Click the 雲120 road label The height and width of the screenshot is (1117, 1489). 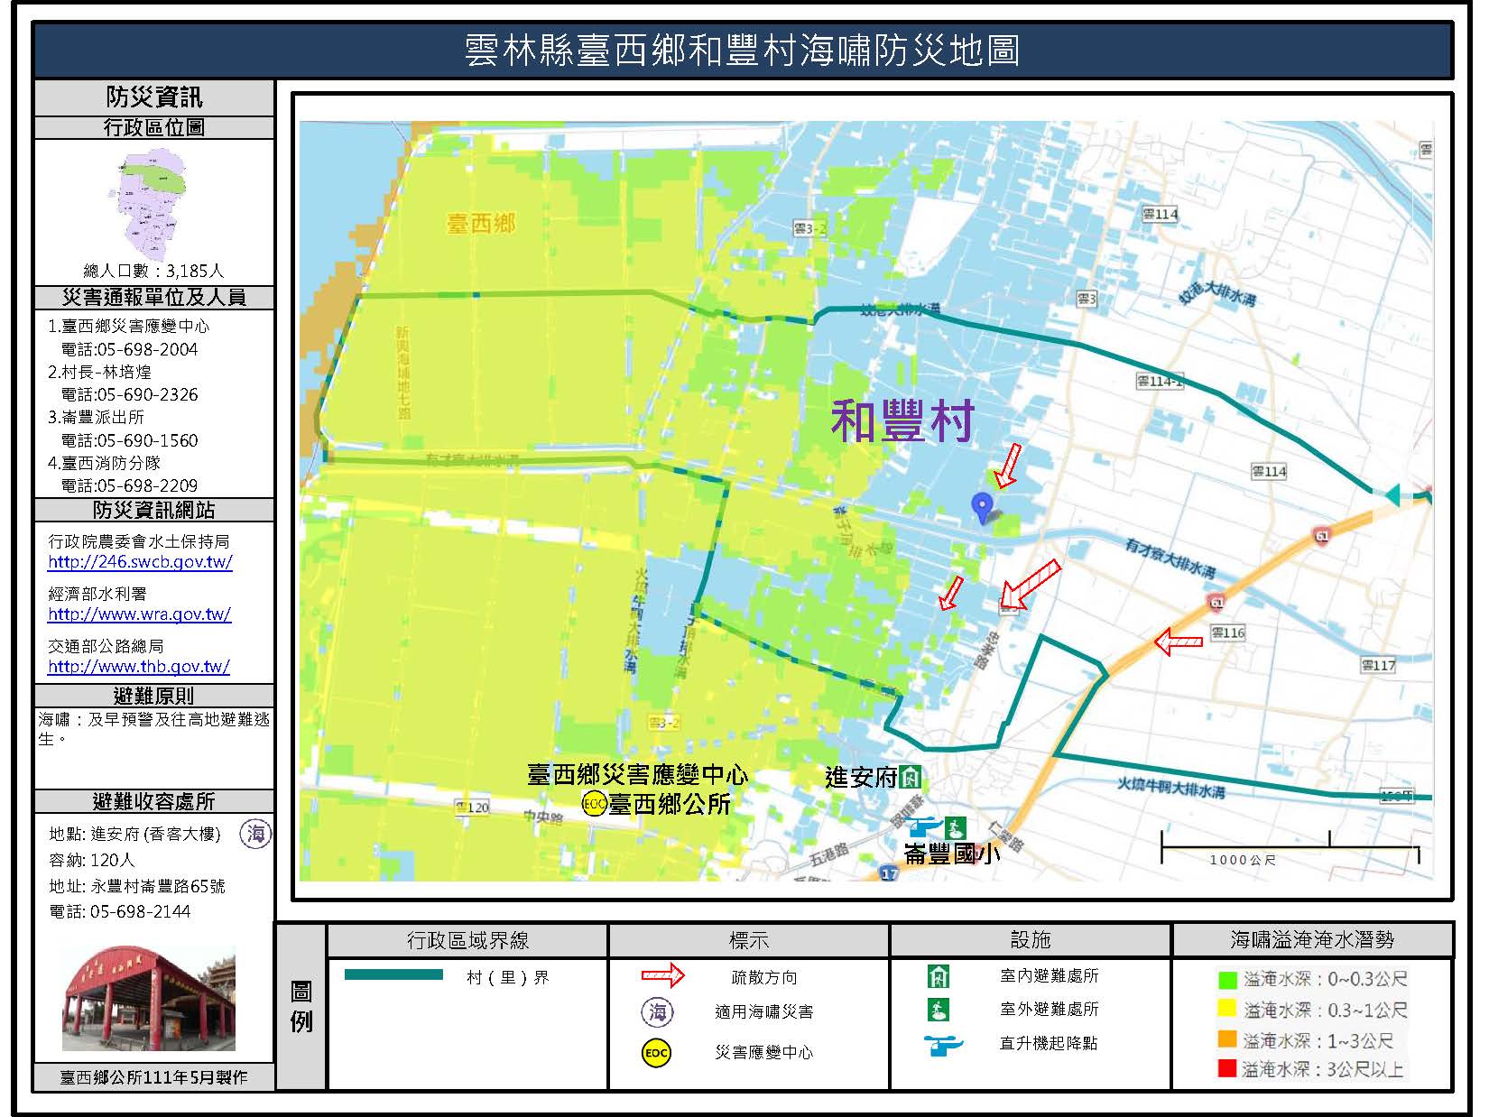(x=473, y=807)
